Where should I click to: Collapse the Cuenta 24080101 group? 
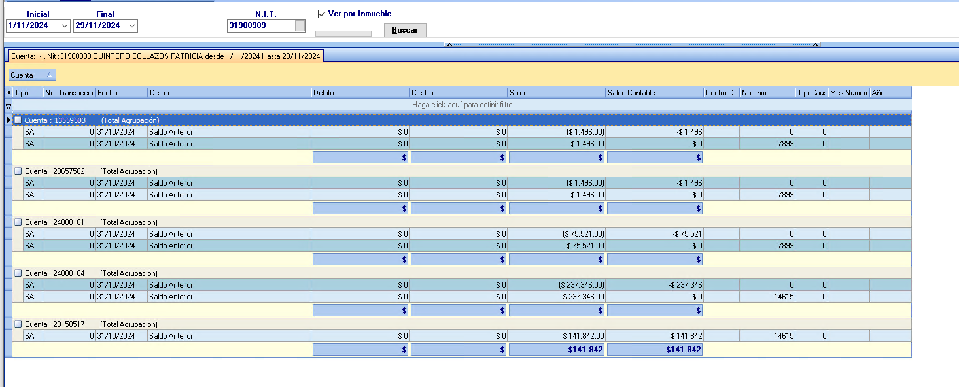18,222
